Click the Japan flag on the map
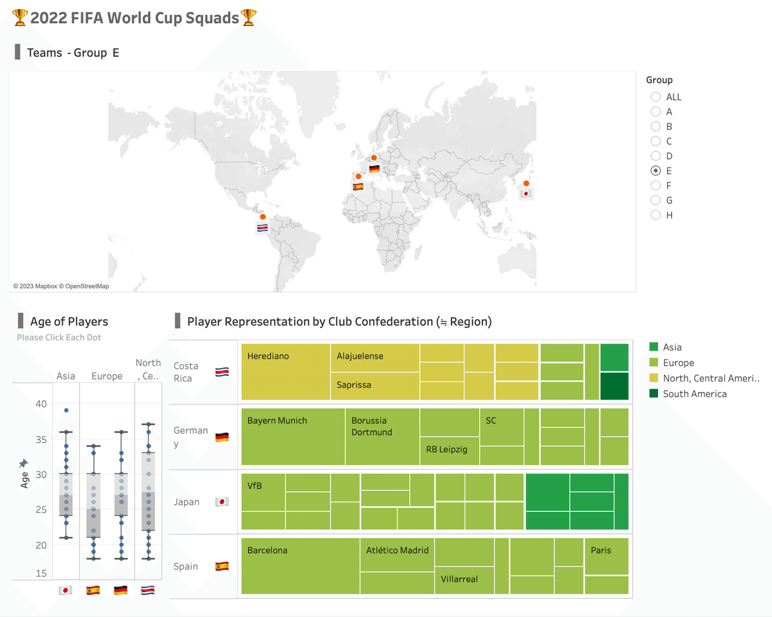This screenshot has width=772, height=617. [x=526, y=194]
